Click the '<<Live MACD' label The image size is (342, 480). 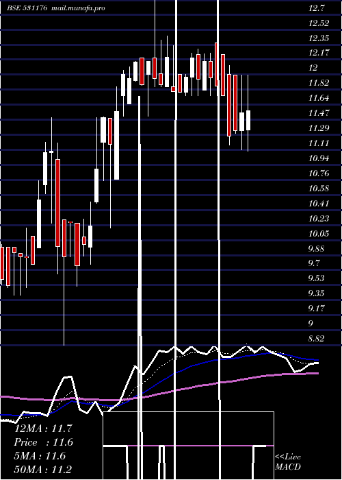coord(288,461)
